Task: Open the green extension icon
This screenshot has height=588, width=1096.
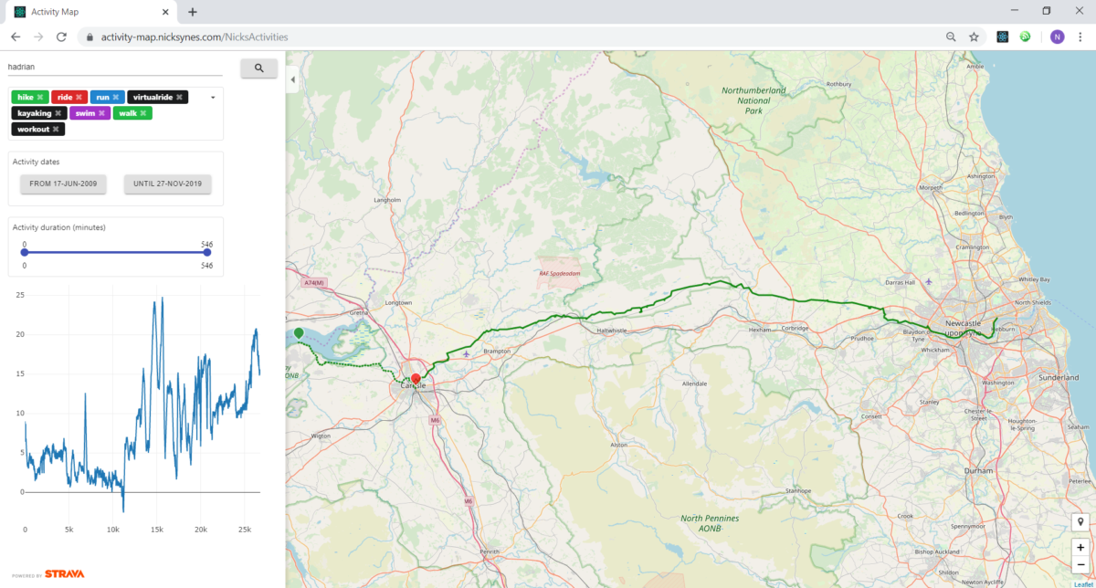Action: tap(1026, 37)
